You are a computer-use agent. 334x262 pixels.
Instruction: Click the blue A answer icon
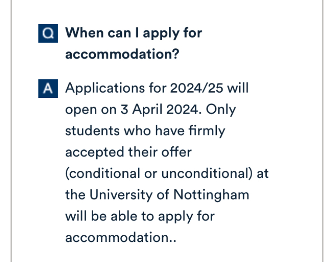(46, 89)
